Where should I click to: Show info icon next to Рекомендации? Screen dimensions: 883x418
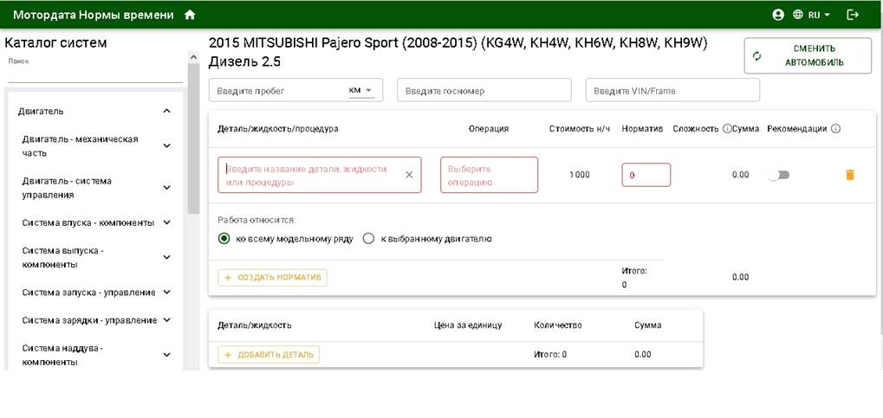point(835,129)
